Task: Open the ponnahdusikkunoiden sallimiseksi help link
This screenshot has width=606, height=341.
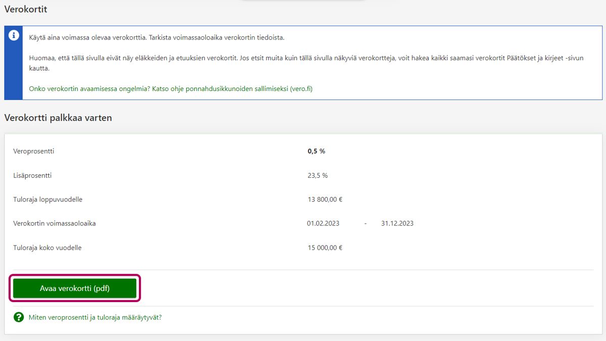Action: click(171, 88)
